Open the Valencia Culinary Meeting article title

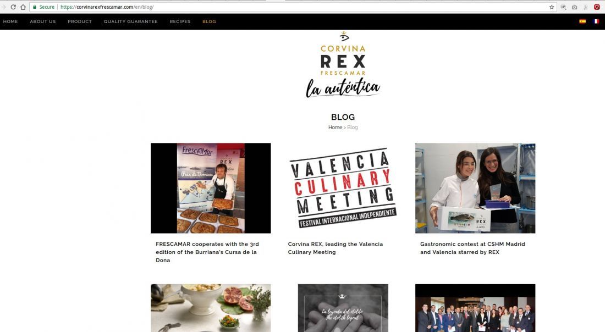pyautogui.click(x=335, y=248)
